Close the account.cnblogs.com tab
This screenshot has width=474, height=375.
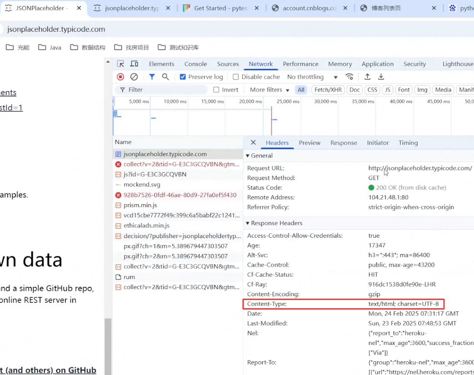[x=345, y=8]
